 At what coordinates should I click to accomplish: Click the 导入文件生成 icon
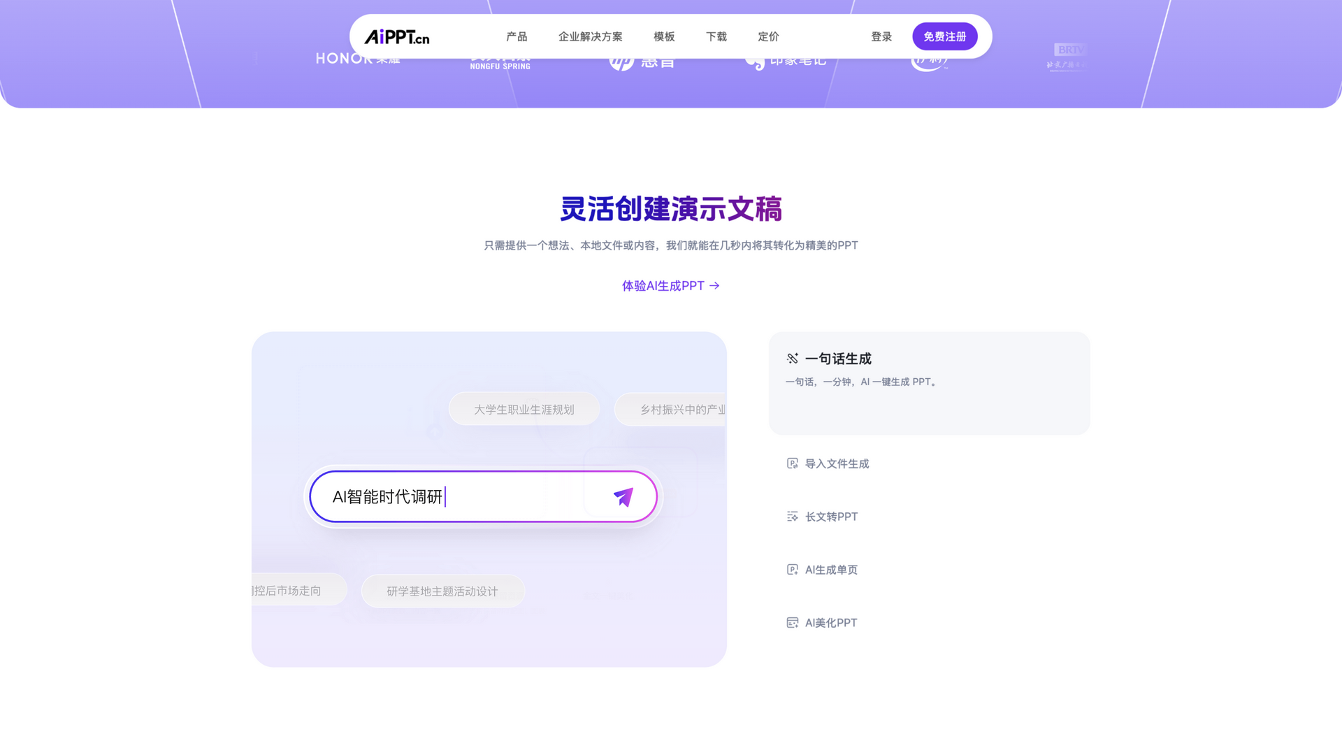pos(792,463)
